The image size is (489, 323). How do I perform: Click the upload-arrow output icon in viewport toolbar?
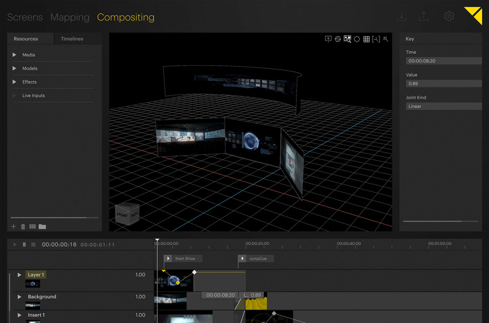click(x=328, y=39)
